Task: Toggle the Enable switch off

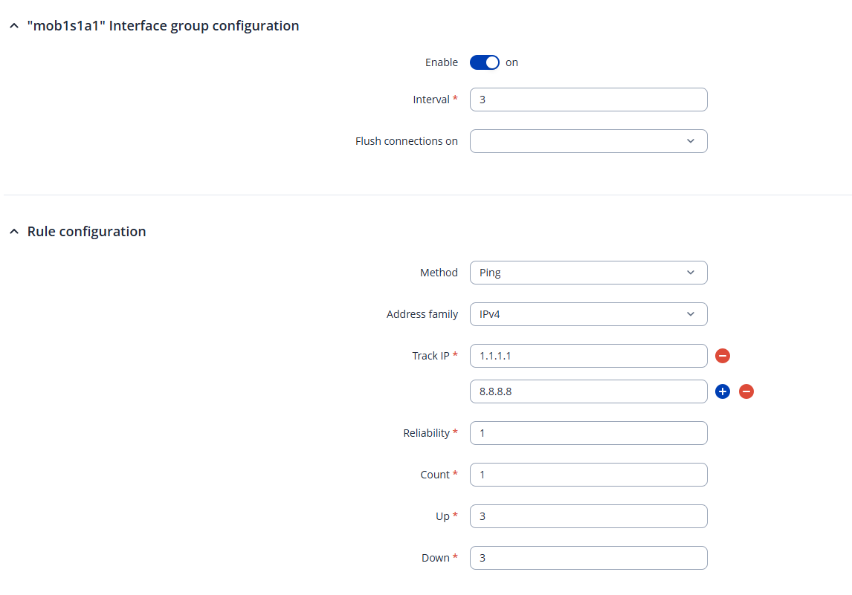Action: [x=485, y=62]
